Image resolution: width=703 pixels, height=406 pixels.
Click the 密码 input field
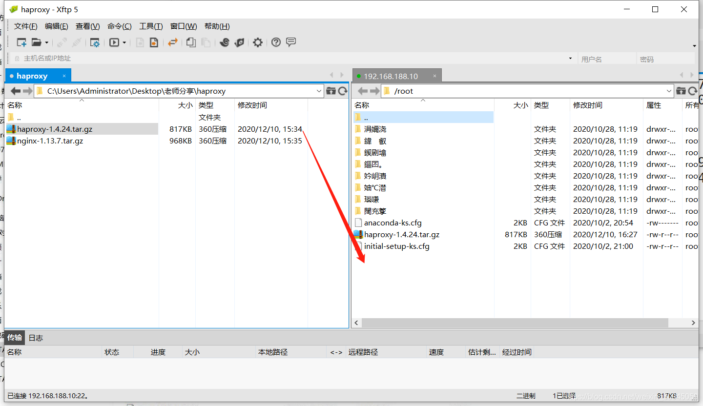click(666, 59)
